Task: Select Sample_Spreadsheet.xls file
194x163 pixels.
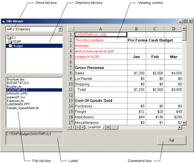Action: [23, 108]
